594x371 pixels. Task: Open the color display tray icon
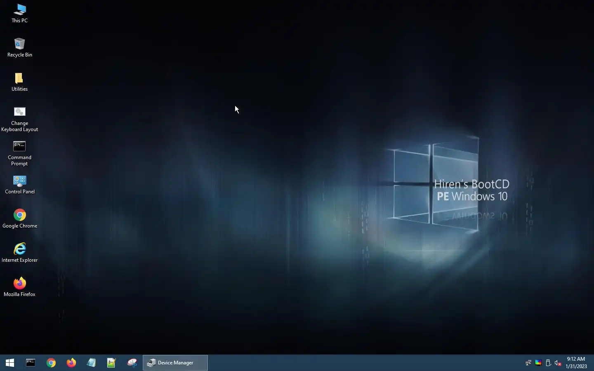pos(538,363)
